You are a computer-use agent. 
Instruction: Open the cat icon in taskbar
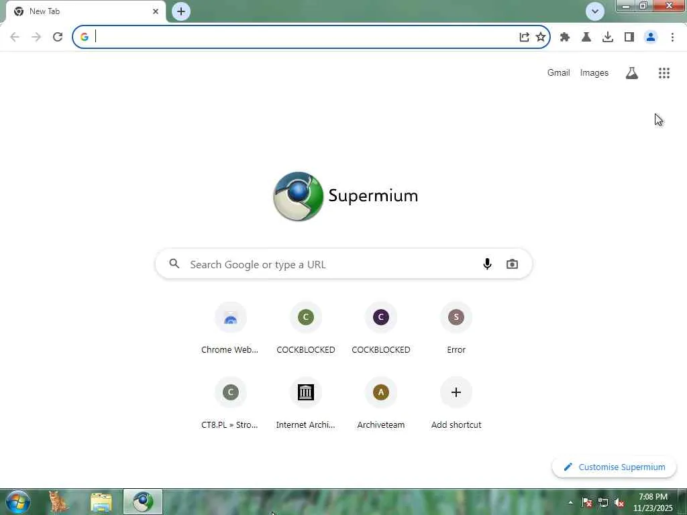coord(59,502)
